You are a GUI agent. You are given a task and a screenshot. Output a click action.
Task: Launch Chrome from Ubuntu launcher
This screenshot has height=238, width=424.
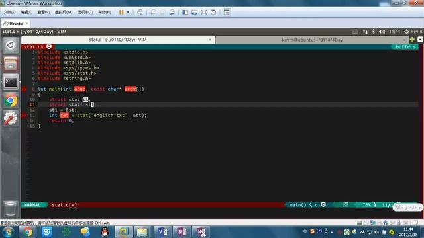(x=11, y=100)
